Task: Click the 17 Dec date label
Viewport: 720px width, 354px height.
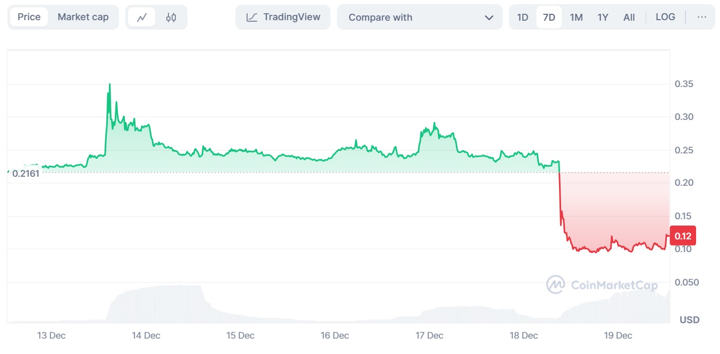Action: (429, 335)
